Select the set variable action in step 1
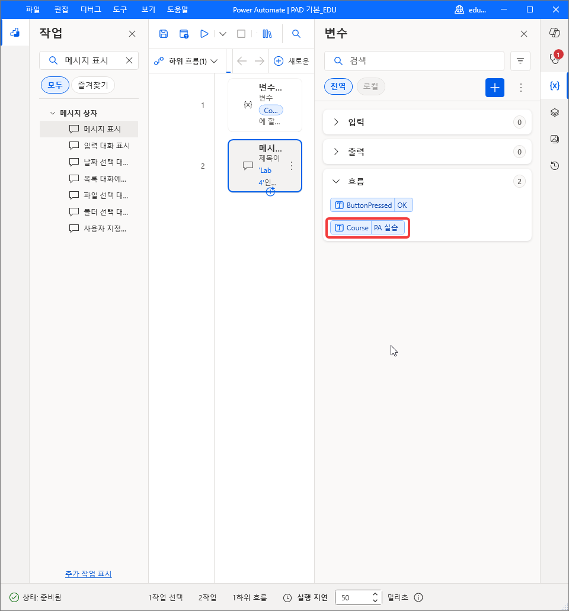 (x=265, y=105)
